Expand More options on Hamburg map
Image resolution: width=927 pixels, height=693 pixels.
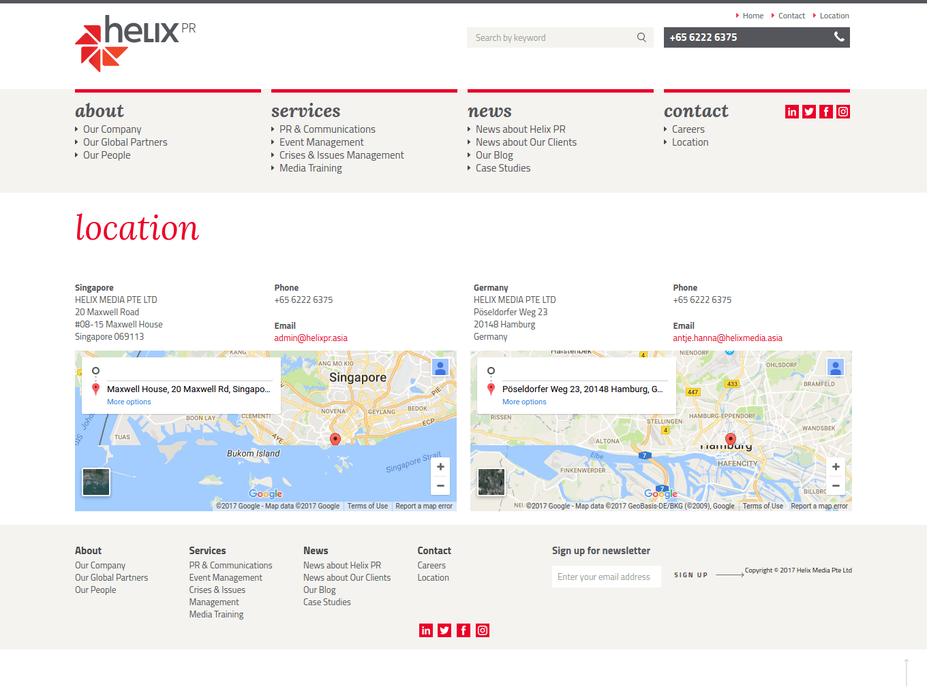[x=524, y=402]
